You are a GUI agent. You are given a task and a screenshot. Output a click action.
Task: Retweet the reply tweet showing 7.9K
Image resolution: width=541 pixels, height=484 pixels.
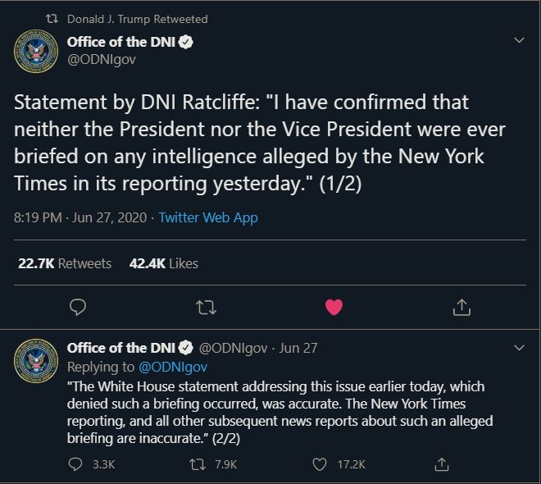click(198, 464)
